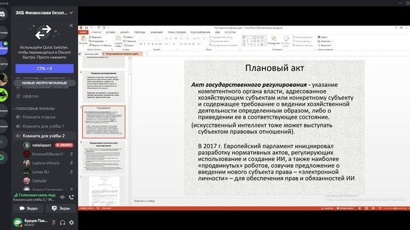This screenshot has width=410, height=230.
Task: Open the shapes gallery in ribbon
Action: [254, 41]
